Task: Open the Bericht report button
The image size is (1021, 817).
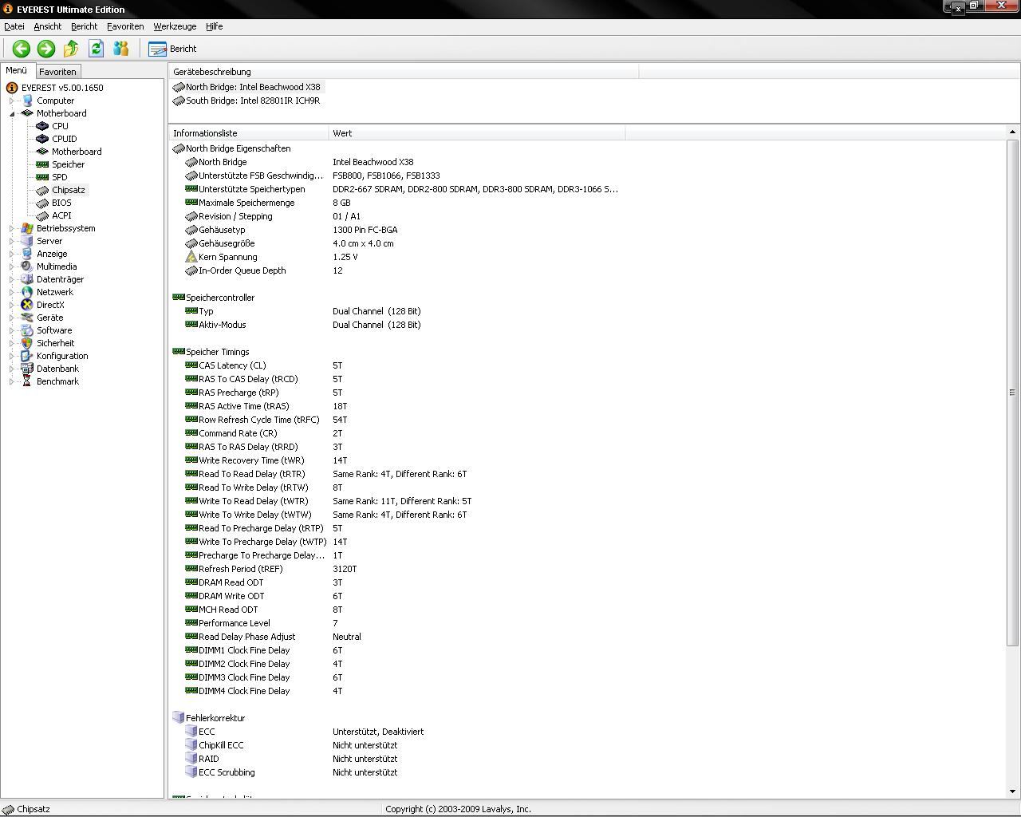Action: 172,49
